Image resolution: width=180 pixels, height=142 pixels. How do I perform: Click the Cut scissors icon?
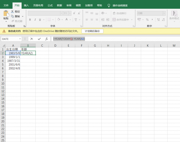(12, 12)
